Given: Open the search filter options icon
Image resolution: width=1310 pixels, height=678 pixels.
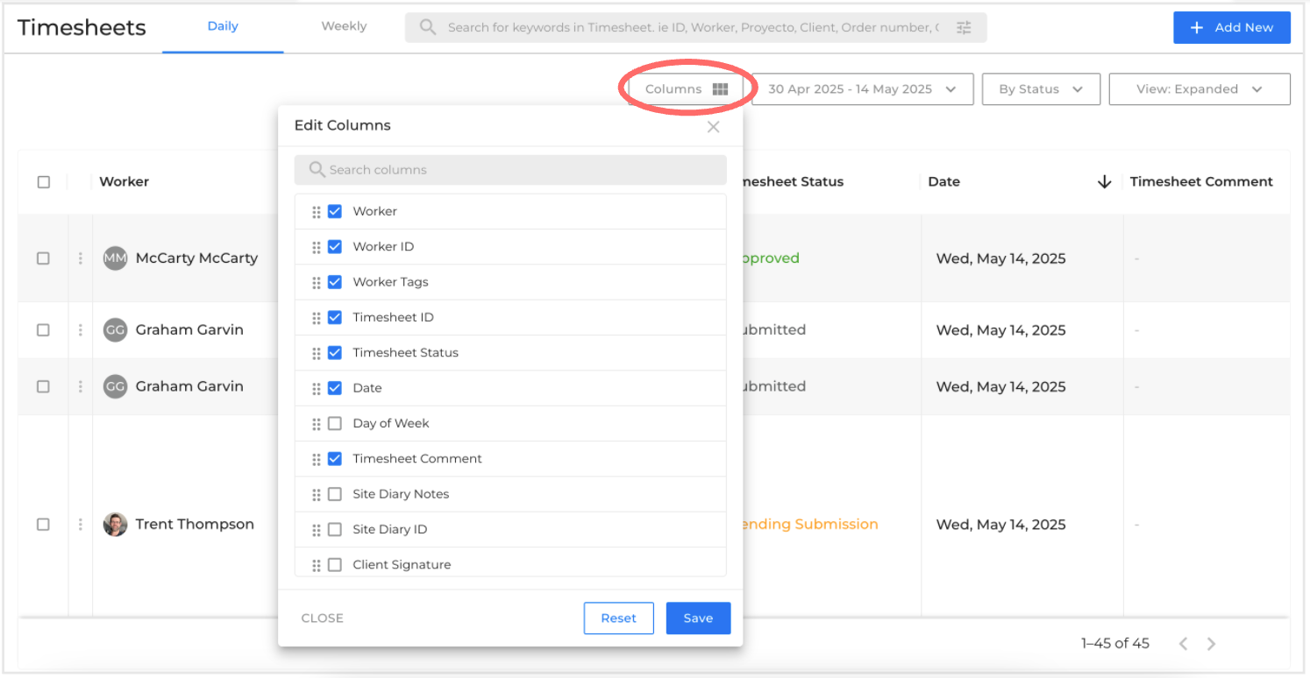Looking at the screenshot, I should (964, 27).
